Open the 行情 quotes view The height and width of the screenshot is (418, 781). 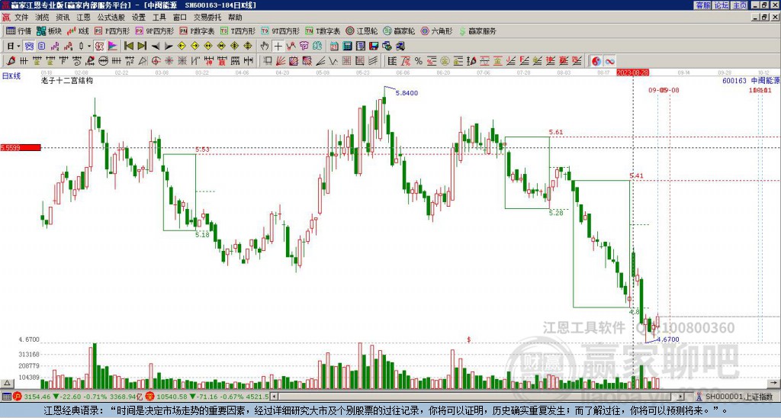[18, 31]
